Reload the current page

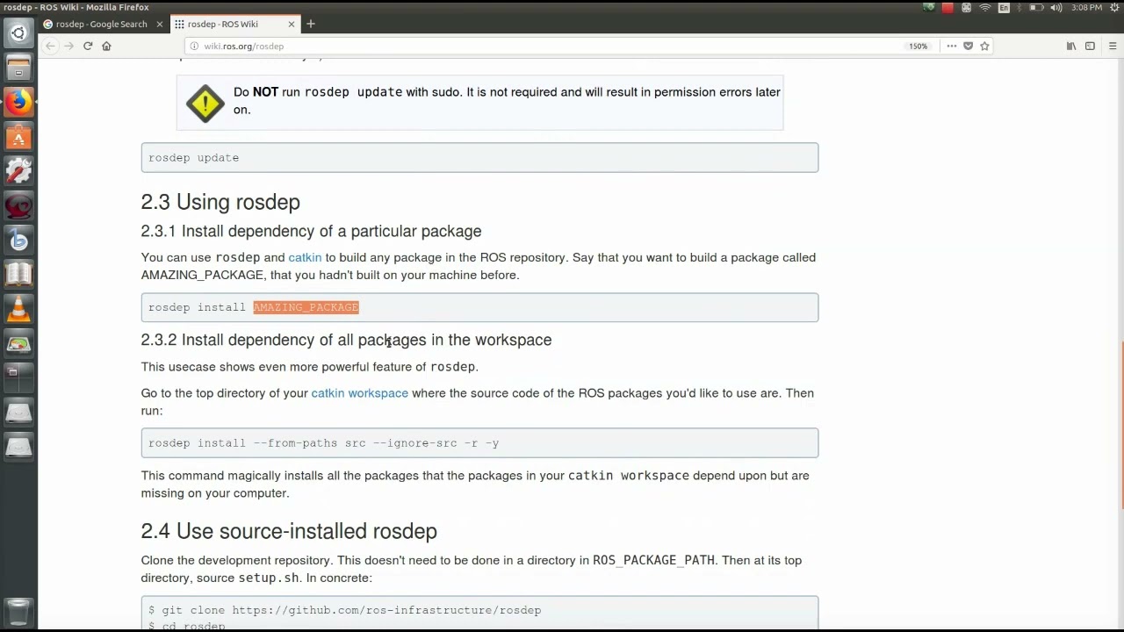pyautogui.click(x=88, y=46)
